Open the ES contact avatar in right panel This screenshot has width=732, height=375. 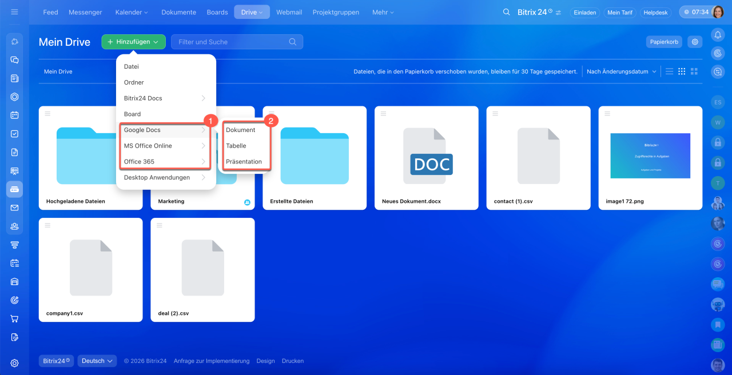click(718, 102)
